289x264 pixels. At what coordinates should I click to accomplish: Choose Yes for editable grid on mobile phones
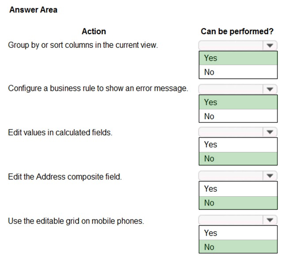pos(238,233)
